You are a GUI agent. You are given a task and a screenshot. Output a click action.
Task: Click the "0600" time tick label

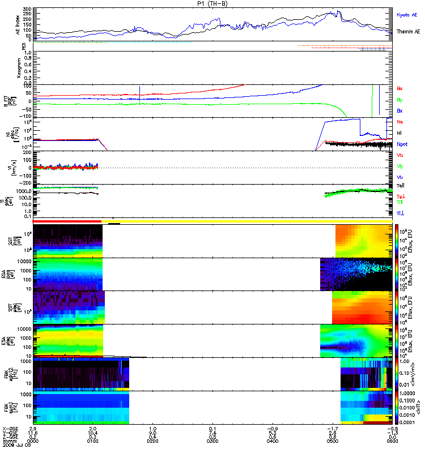point(392,441)
